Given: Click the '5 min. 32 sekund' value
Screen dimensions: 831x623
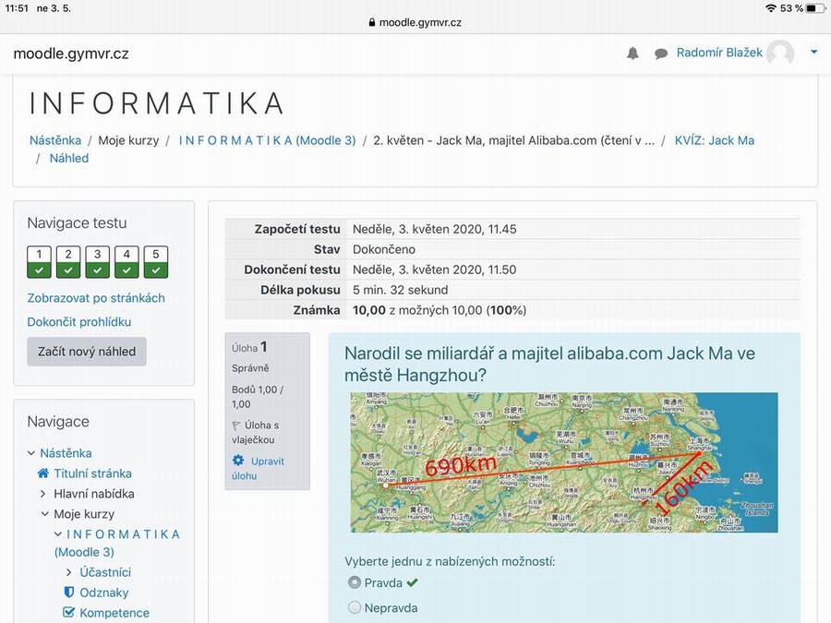Looking at the screenshot, I should pyautogui.click(x=400, y=290).
